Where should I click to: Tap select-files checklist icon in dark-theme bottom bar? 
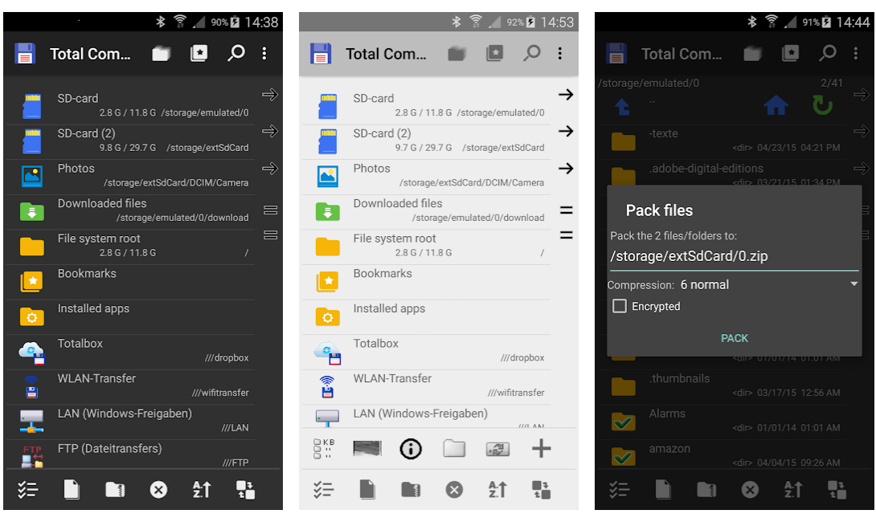point(27,489)
